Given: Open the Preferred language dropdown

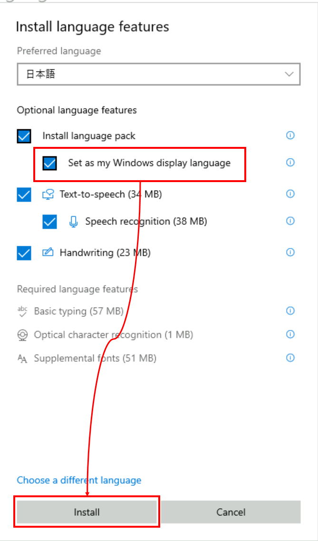Looking at the screenshot, I should [x=158, y=74].
